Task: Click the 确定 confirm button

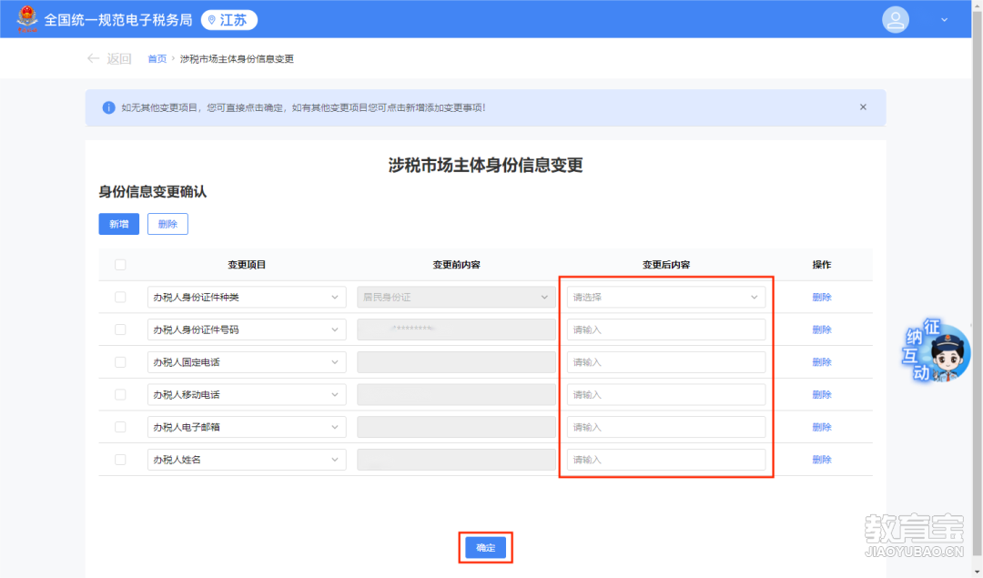Action: (x=485, y=548)
